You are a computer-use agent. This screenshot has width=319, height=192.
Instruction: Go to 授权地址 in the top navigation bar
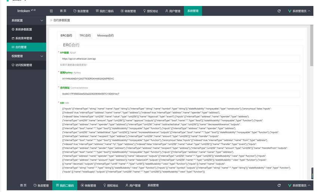point(150,11)
